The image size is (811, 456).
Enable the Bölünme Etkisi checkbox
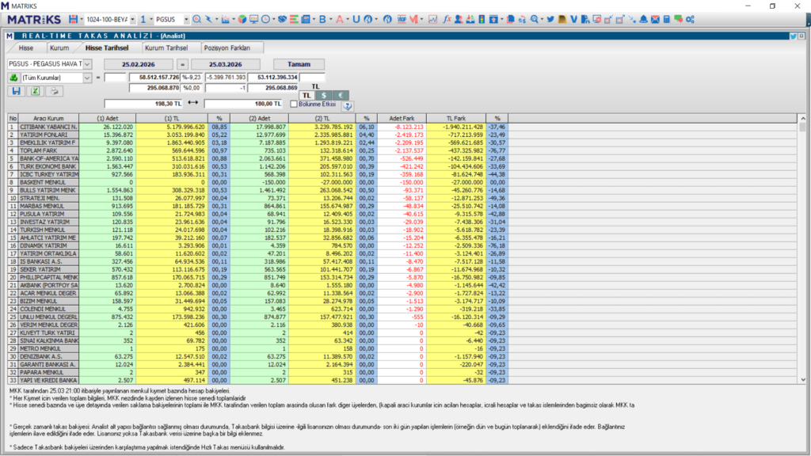pos(294,104)
